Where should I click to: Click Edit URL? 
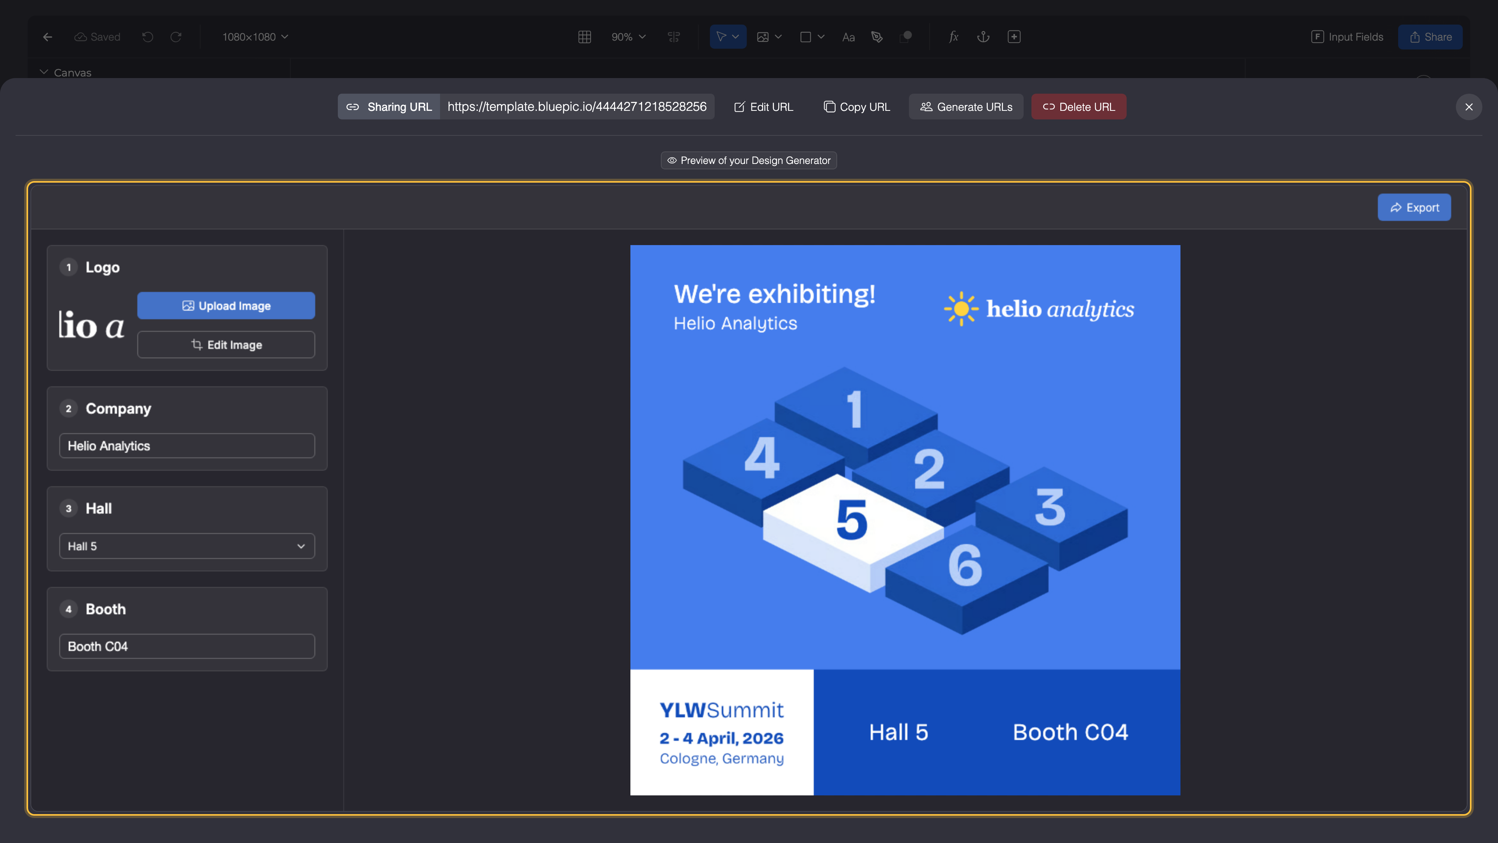763,107
